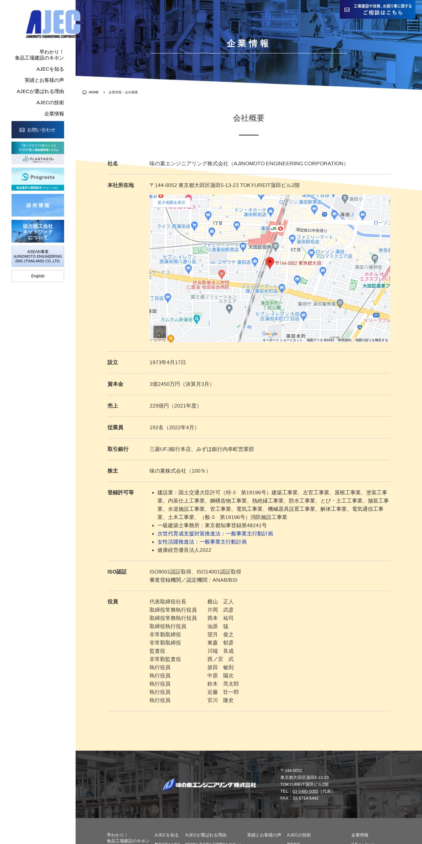The image size is (422, 844).
Task: Click footer AJECが選ばれる理由 link
Action: click(206, 835)
